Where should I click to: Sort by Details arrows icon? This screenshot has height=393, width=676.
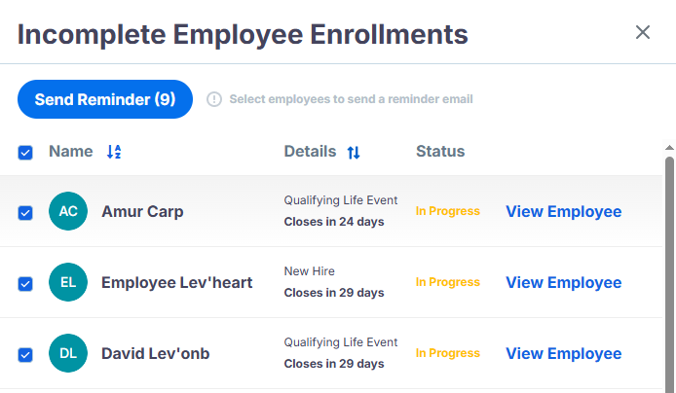coord(354,152)
